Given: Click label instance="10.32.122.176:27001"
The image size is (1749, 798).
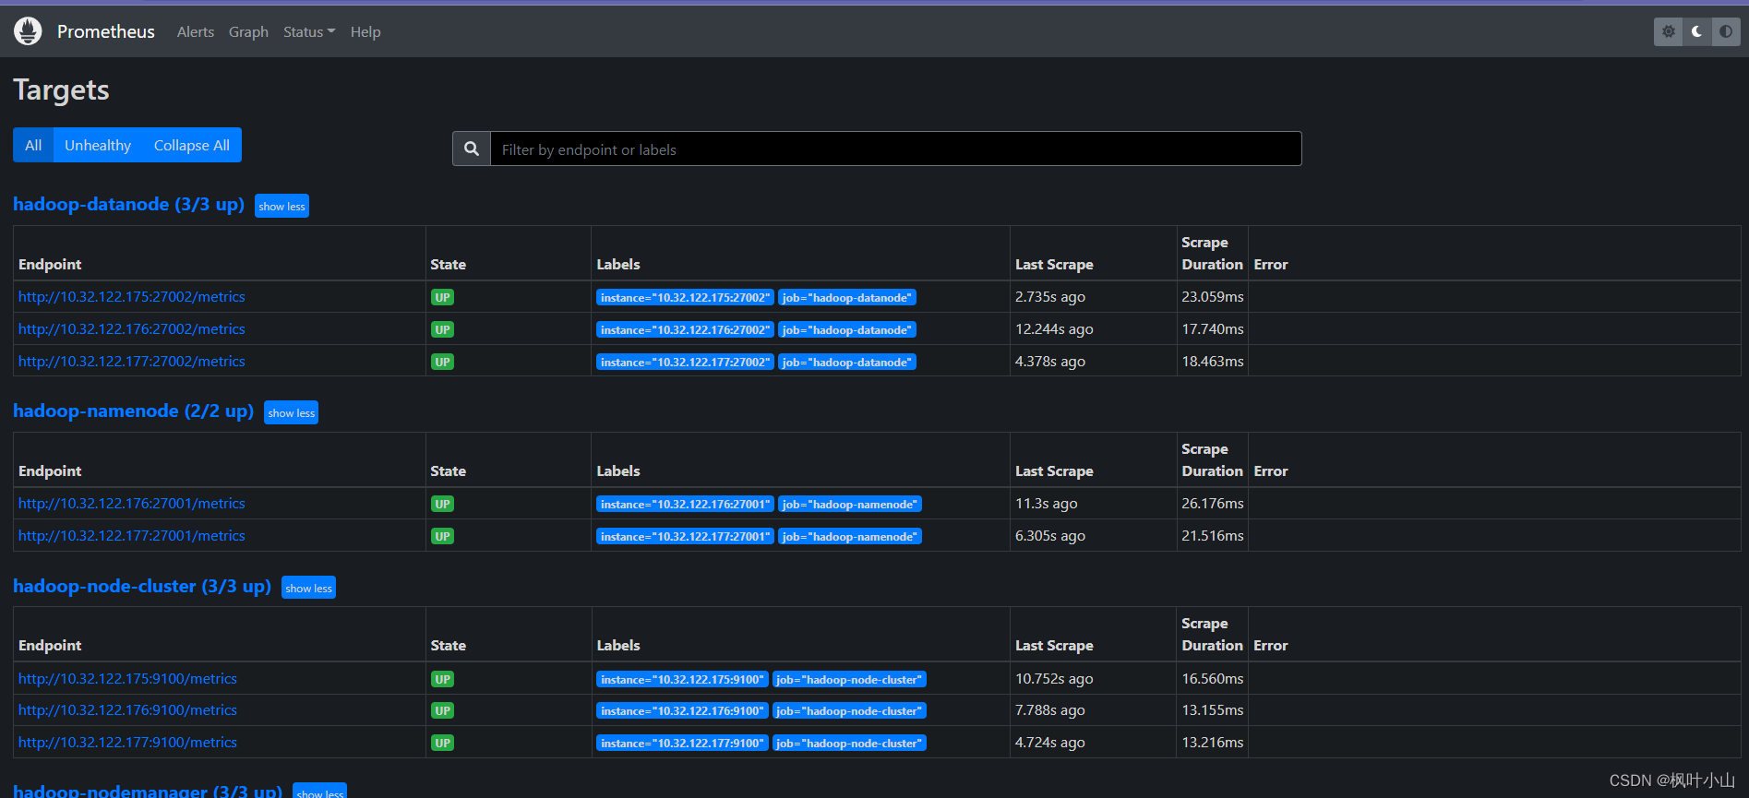Looking at the screenshot, I should click(685, 504).
